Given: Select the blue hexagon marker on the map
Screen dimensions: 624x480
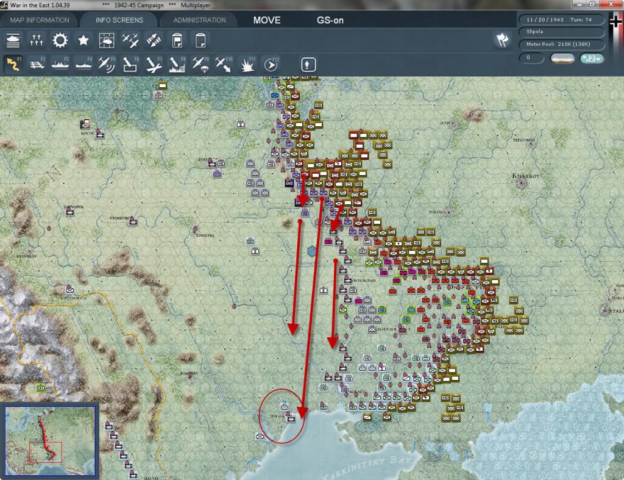Looking at the screenshot, I should pos(312,251).
